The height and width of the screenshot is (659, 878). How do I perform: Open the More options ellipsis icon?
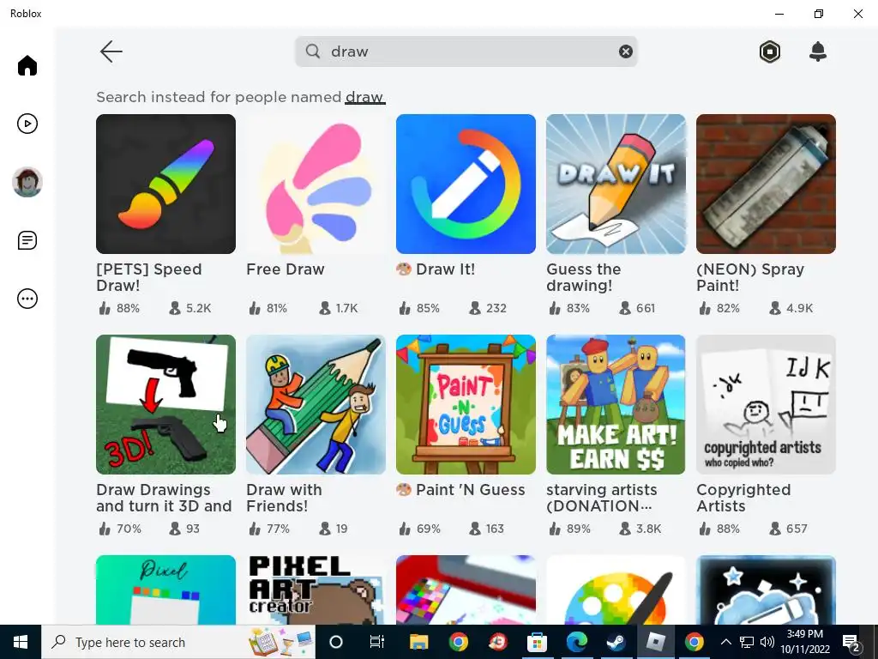coord(27,299)
